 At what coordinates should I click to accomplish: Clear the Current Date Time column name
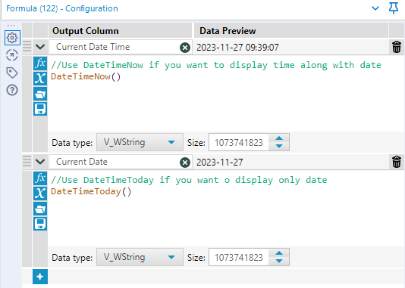tap(185, 48)
